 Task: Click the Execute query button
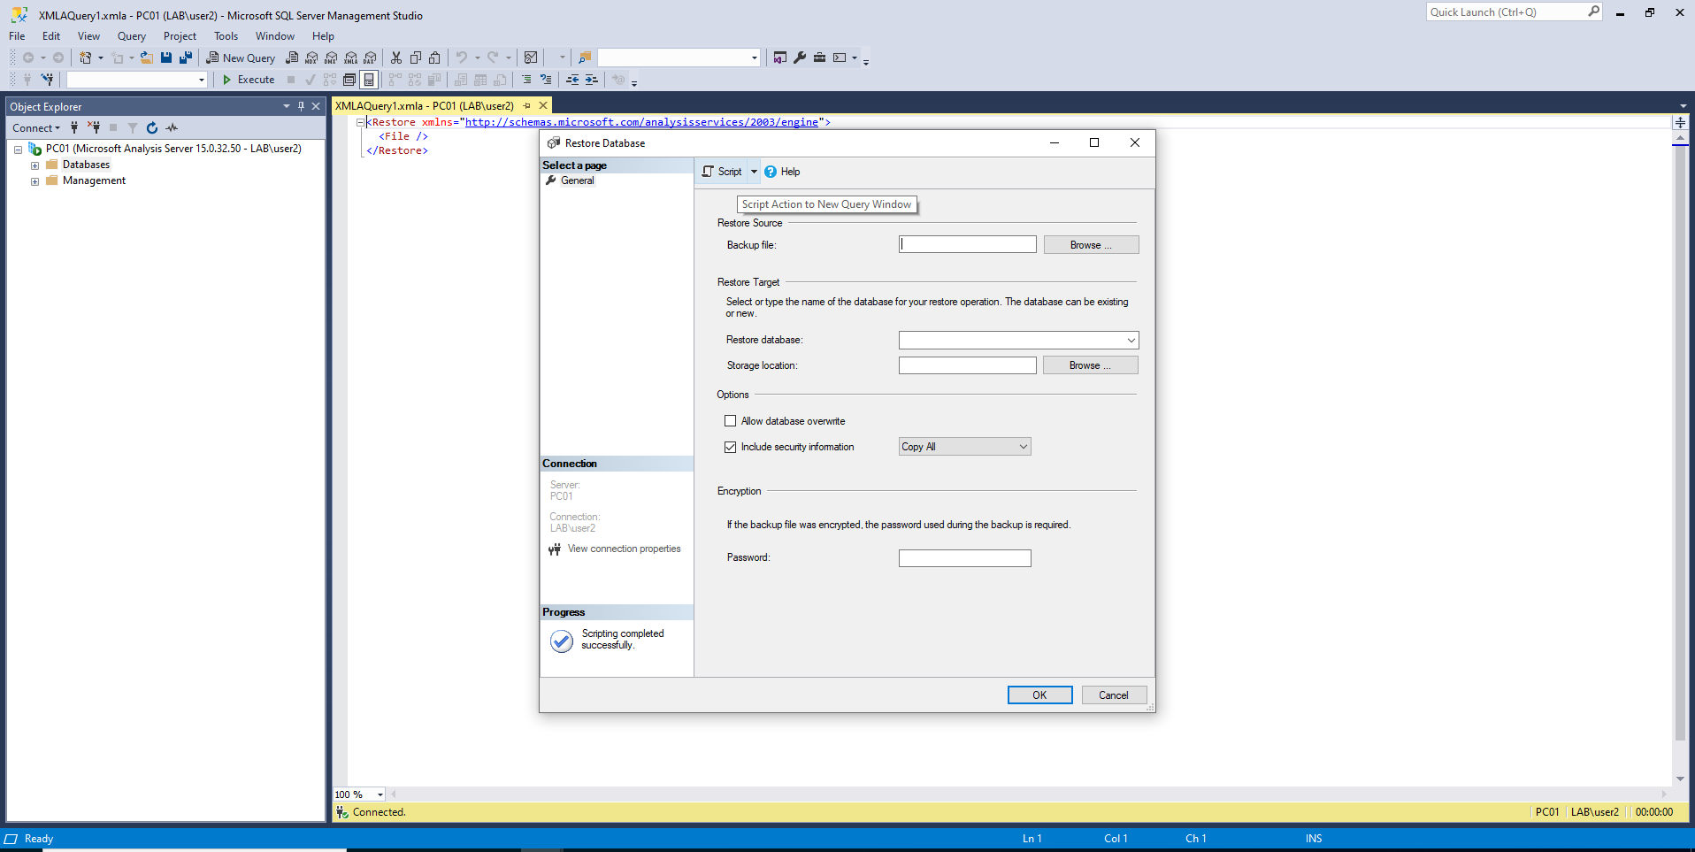point(248,80)
